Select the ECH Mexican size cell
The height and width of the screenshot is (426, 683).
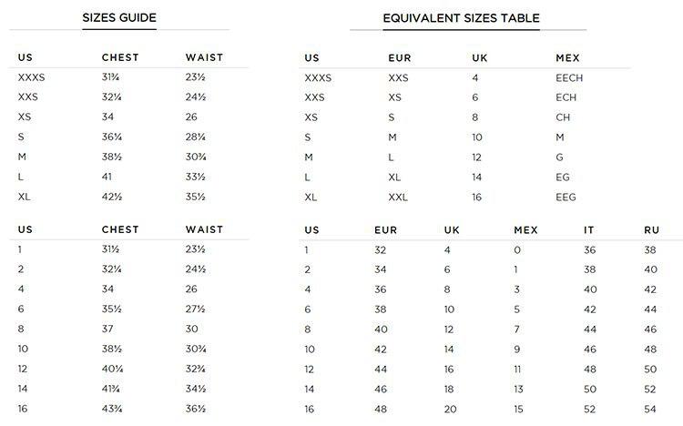click(566, 97)
